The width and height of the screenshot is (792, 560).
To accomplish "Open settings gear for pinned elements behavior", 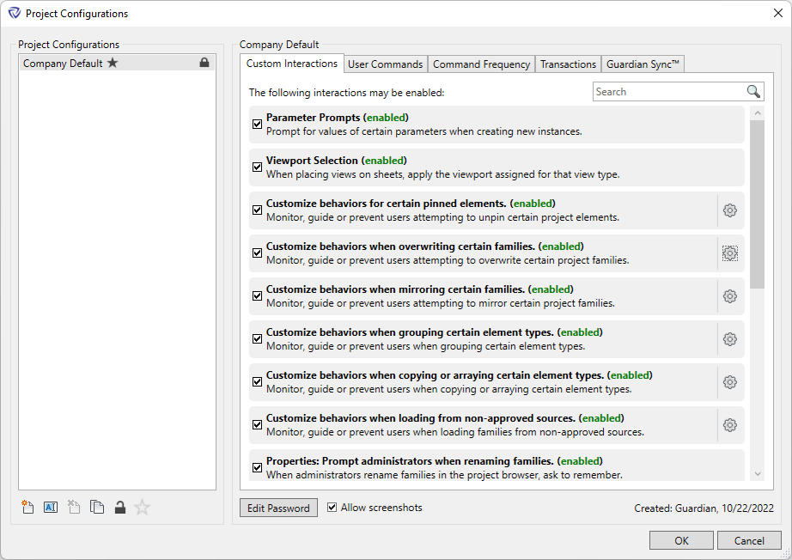I will tap(730, 210).
